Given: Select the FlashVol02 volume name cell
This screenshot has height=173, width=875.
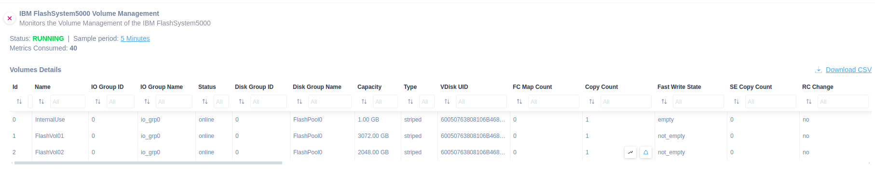Looking at the screenshot, I should coord(60,152).
